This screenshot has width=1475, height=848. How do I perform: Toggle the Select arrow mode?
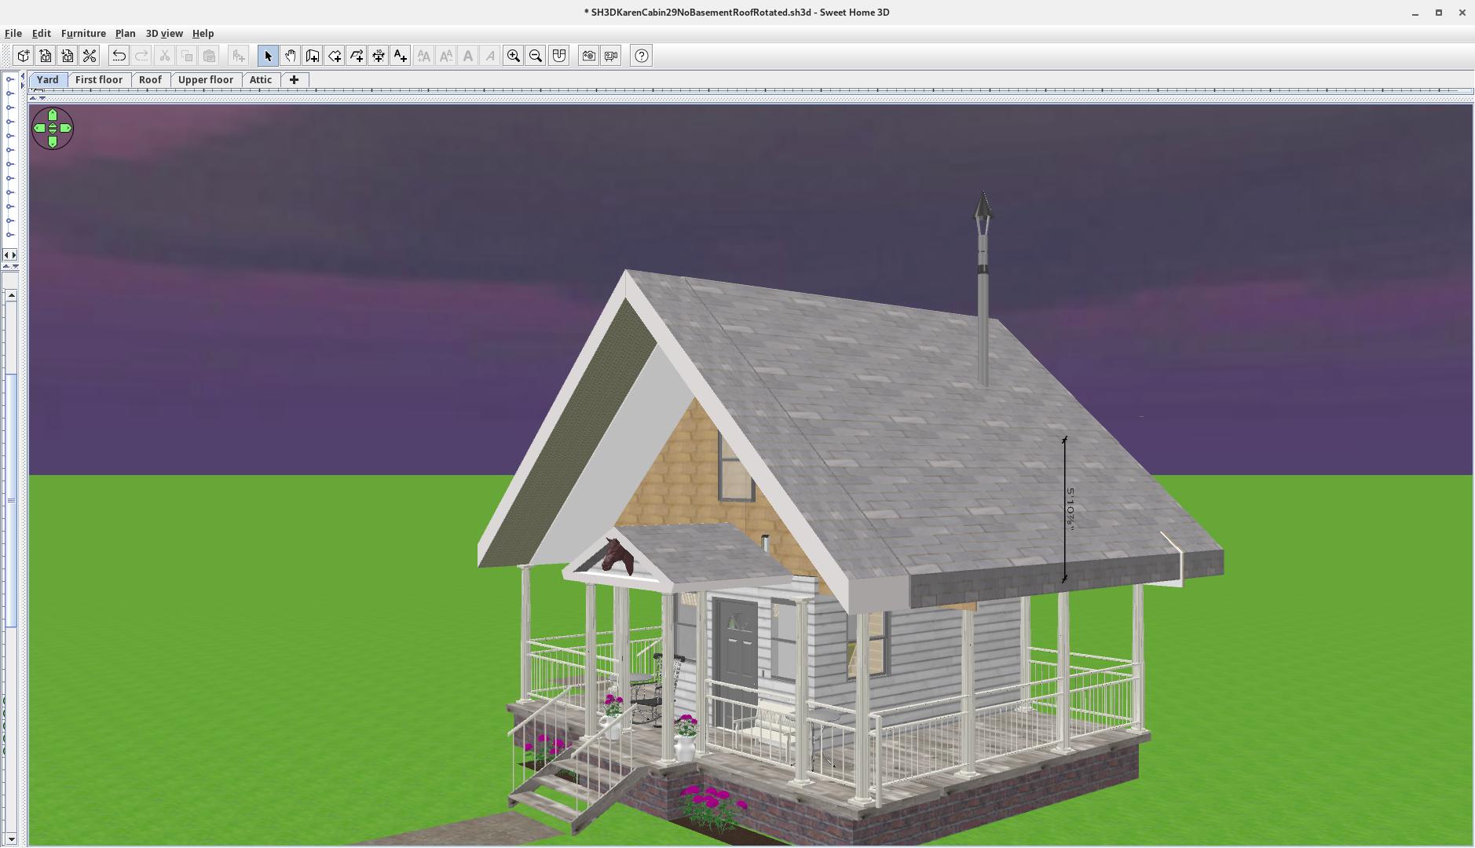[268, 56]
